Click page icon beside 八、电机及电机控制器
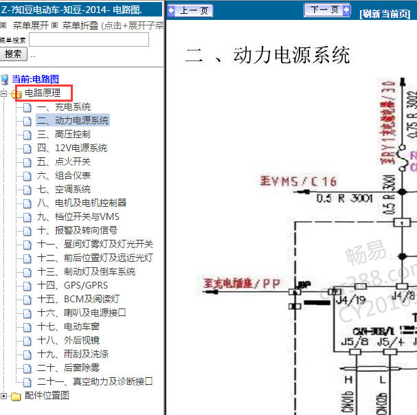The width and height of the screenshot is (417, 415). point(27,204)
